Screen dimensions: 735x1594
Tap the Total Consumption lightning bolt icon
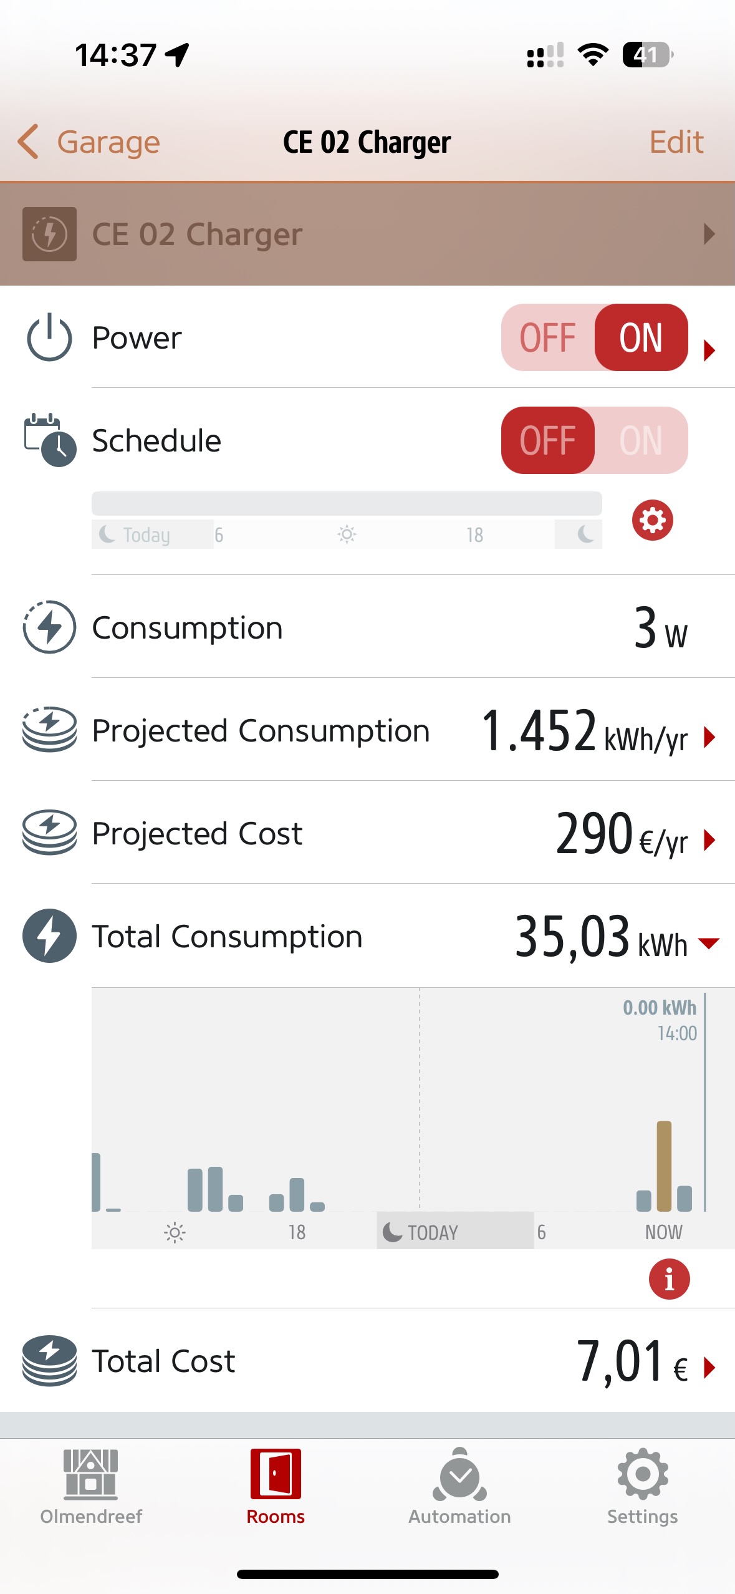tap(49, 935)
